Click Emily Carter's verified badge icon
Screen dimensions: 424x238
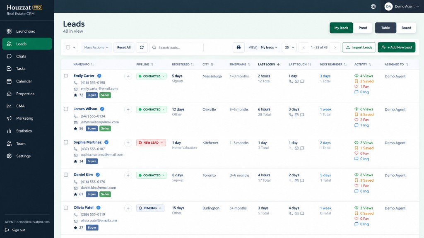(x=99, y=76)
